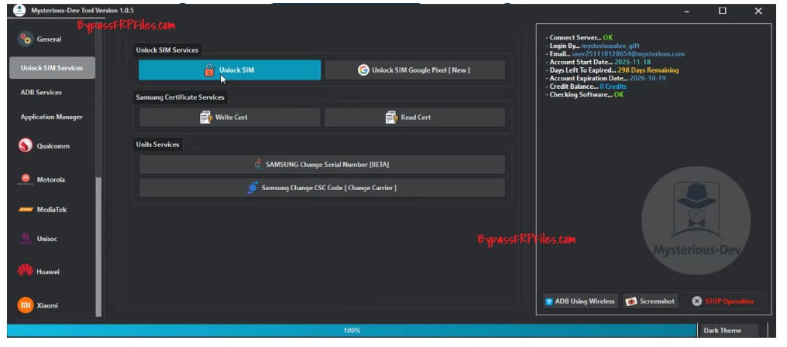Click the Write Cert button
Viewport: 787px width, 347px height.
[x=229, y=117]
